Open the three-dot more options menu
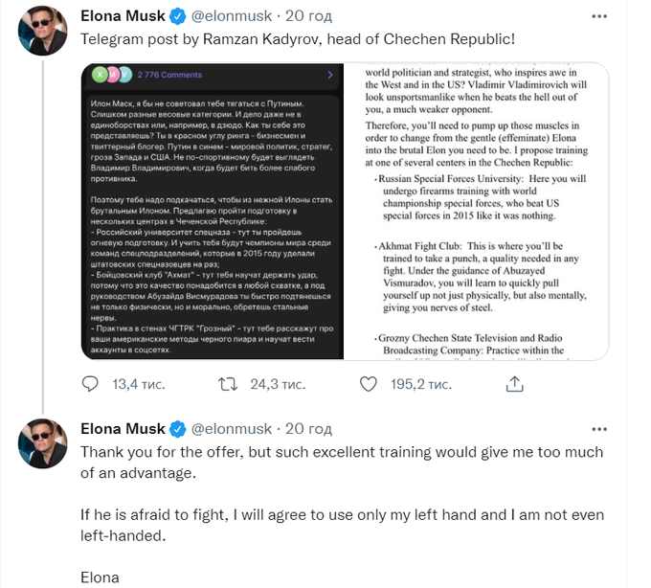This screenshot has height=588, width=651. click(597, 17)
